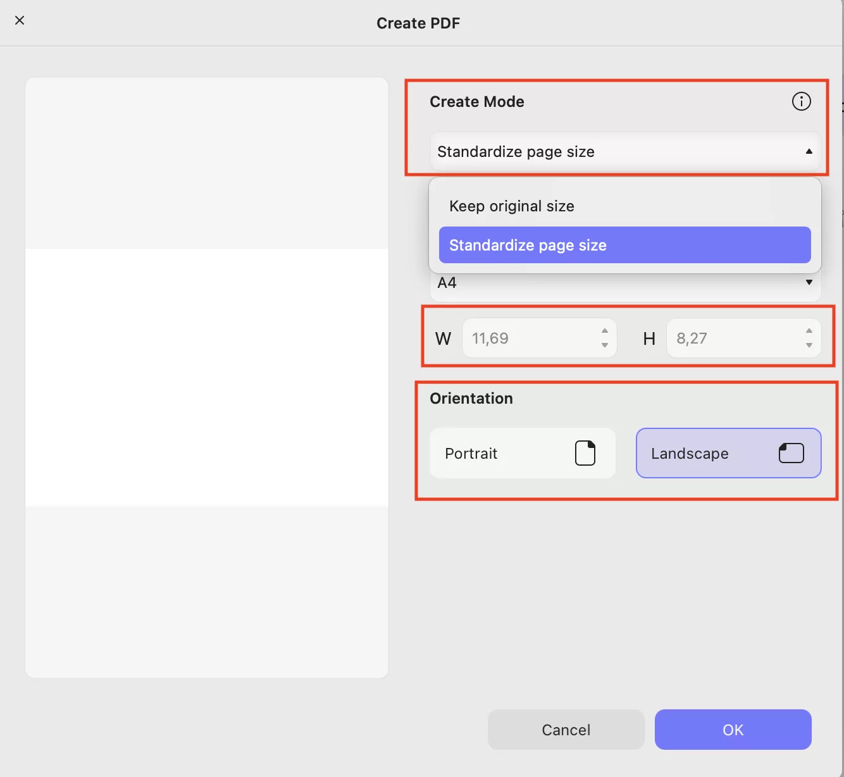Click the info icon beside Create Mode

pyautogui.click(x=801, y=101)
